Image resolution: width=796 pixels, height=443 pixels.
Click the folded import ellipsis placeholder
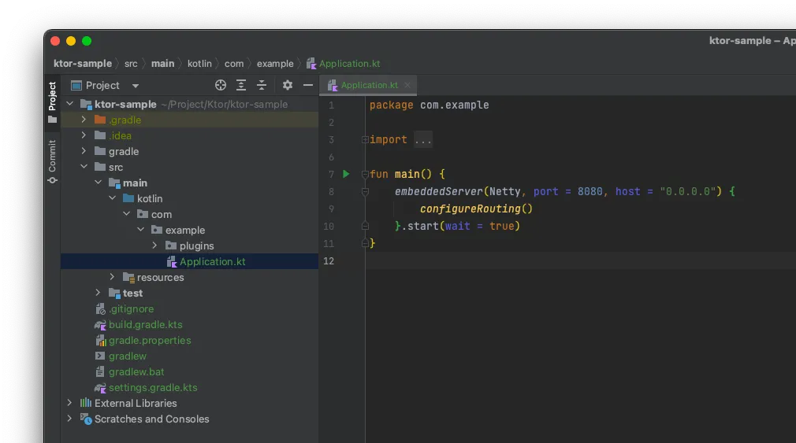(423, 139)
